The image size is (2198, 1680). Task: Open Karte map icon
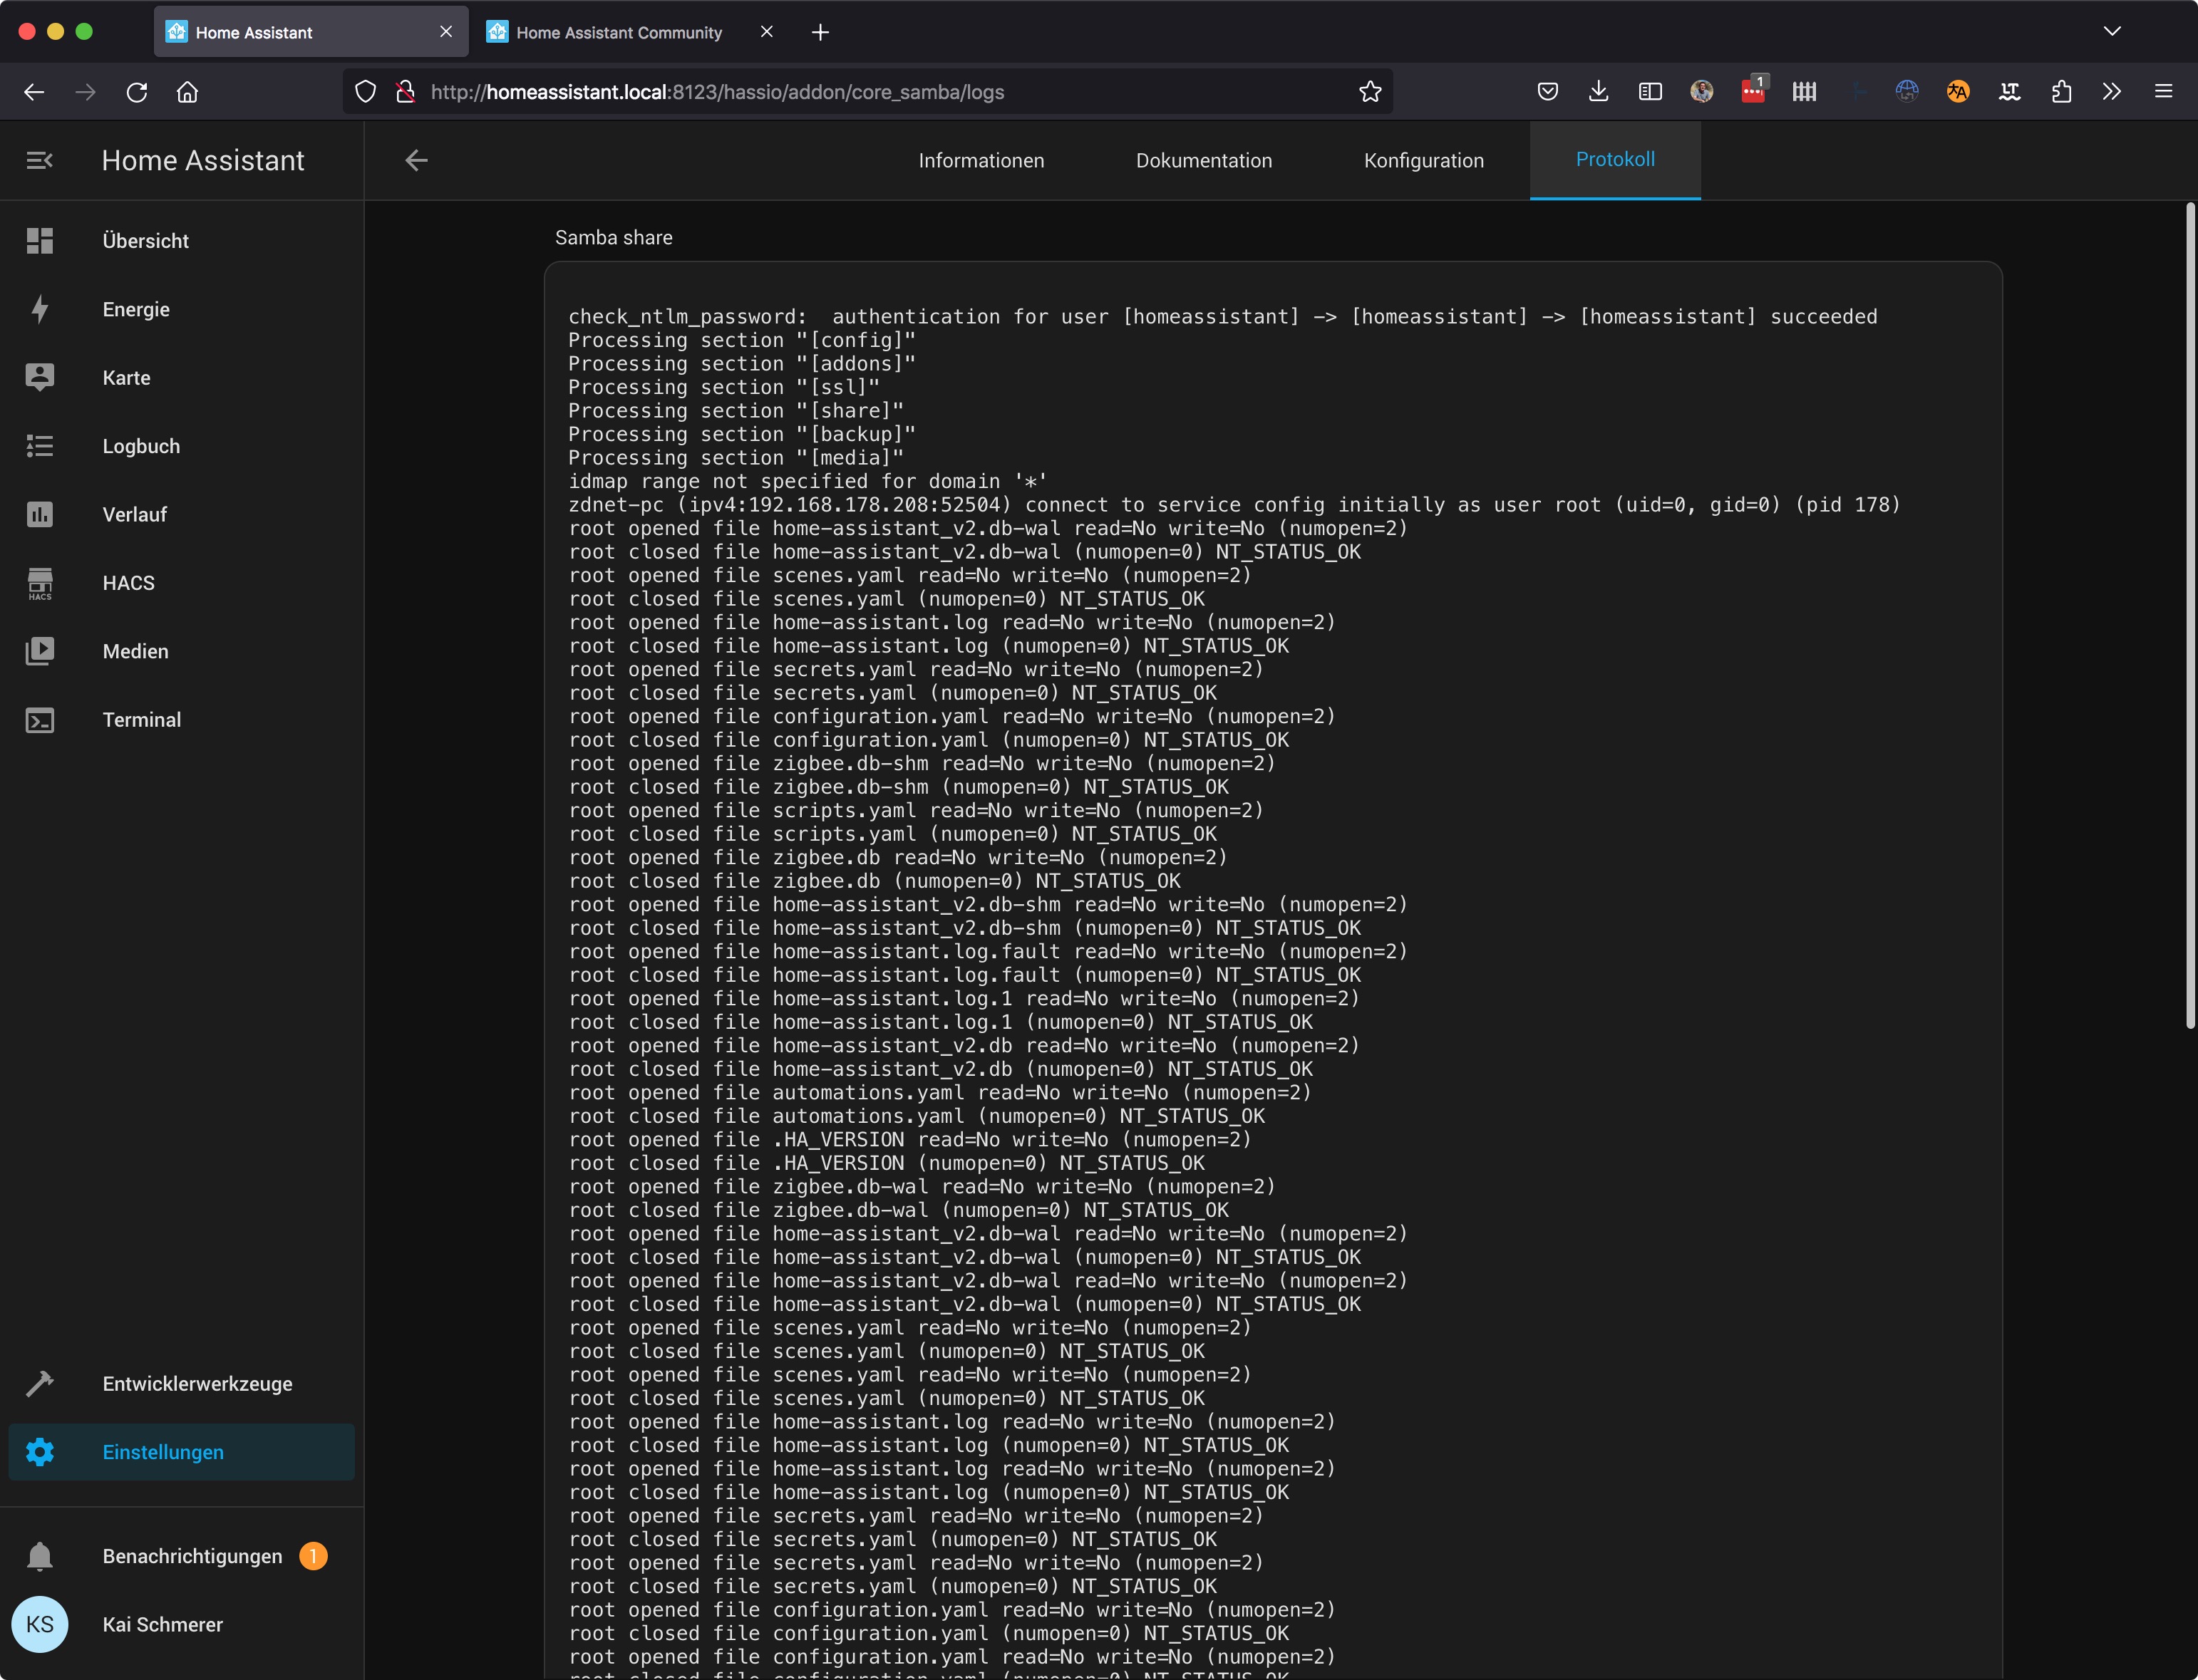click(x=39, y=377)
